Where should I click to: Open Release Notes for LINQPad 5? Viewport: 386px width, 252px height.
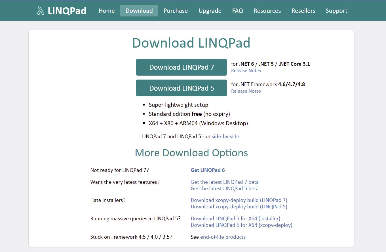pos(246,91)
